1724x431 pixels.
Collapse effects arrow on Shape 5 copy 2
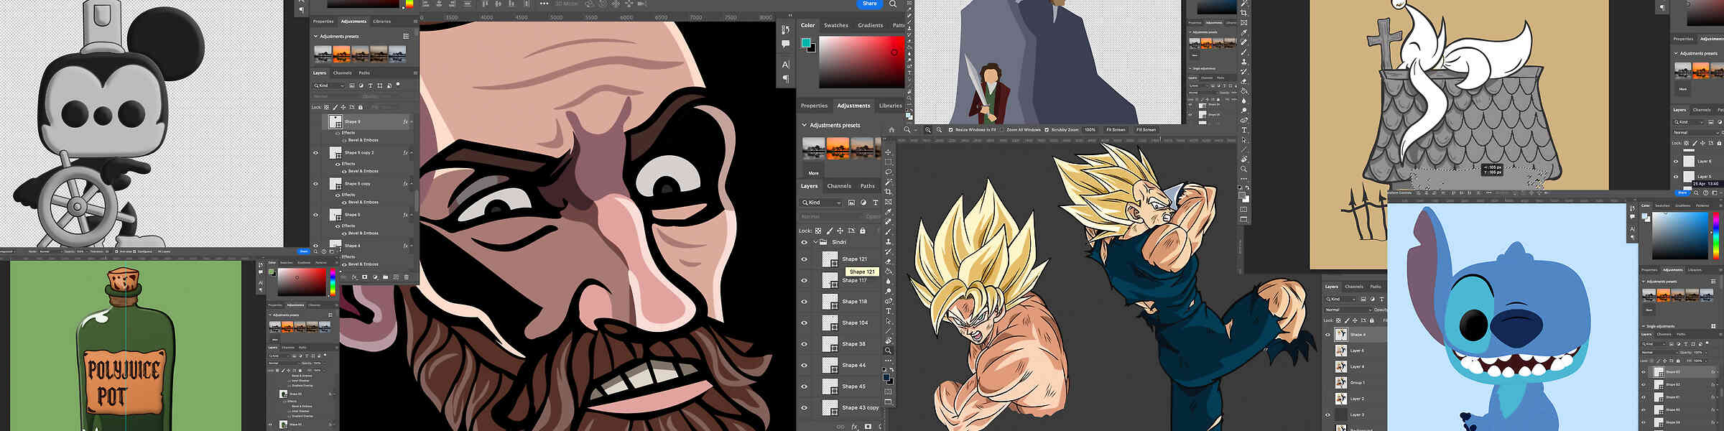pyautogui.click(x=412, y=152)
